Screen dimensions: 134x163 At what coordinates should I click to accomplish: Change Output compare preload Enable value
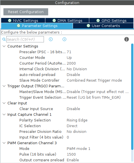73,160
